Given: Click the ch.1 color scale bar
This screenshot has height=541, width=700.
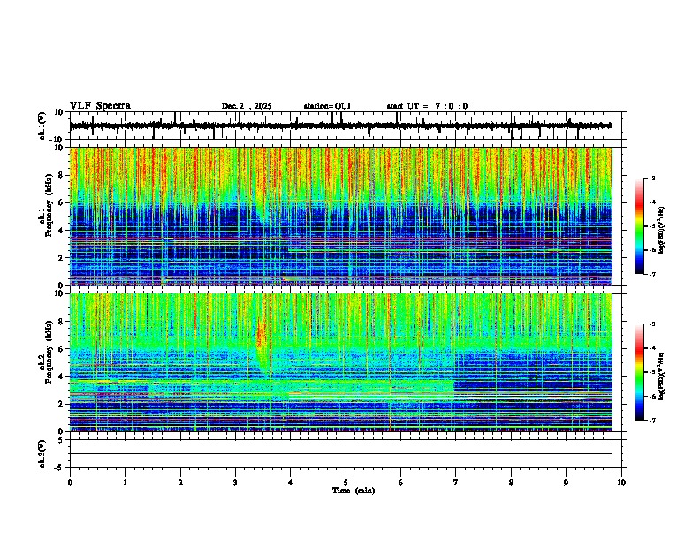Looking at the screenshot, I should coord(639,226).
